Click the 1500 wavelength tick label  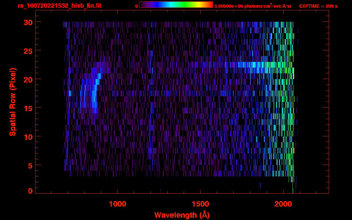pos(200,204)
